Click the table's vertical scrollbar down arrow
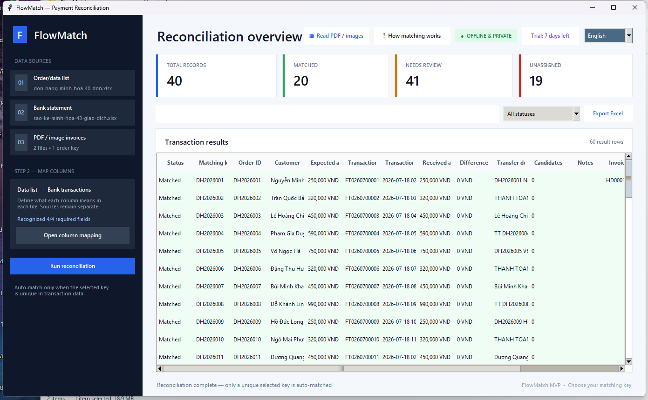The width and height of the screenshot is (648, 400). pyautogui.click(x=628, y=361)
